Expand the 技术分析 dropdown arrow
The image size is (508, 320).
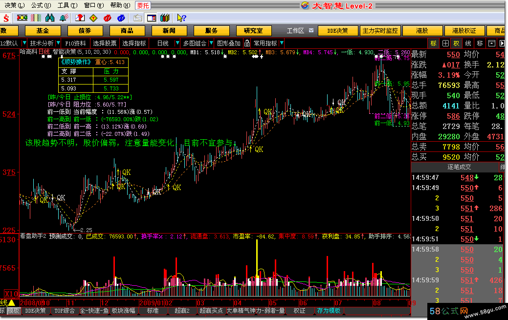click(x=58, y=43)
